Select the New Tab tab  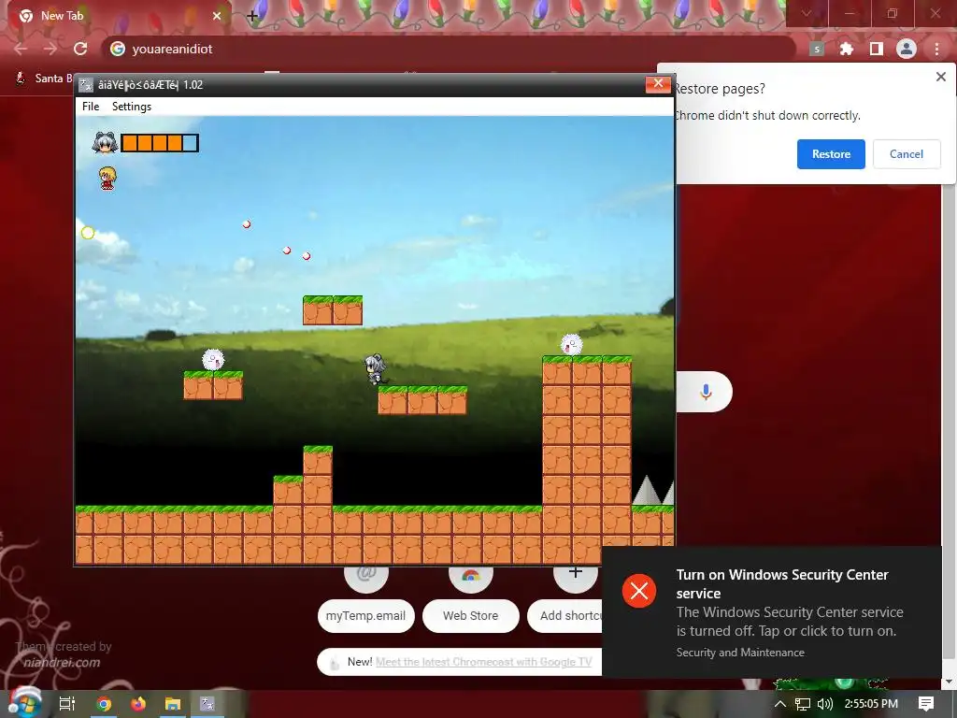click(116, 16)
